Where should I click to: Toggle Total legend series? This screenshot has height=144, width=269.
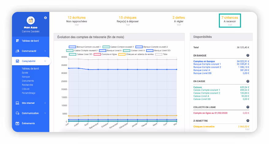tap(161, 54)
